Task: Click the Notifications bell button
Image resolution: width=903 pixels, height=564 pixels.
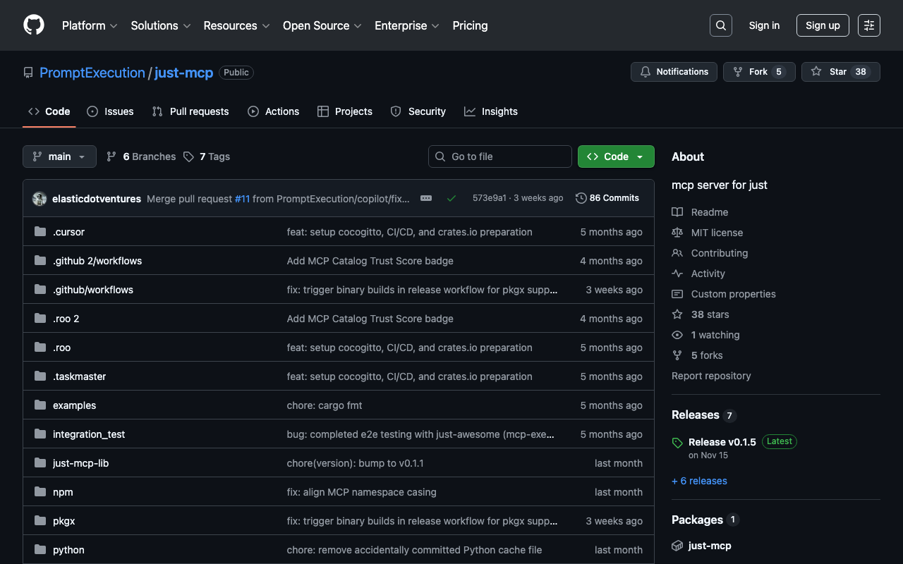Action: pyautogui.click(x=674, y=72)
